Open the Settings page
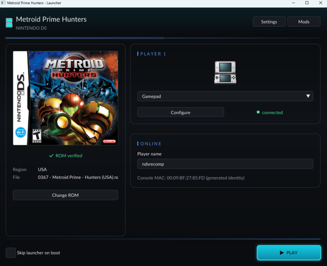Viewport: 327px width, 266px height. tap(269, 22)
